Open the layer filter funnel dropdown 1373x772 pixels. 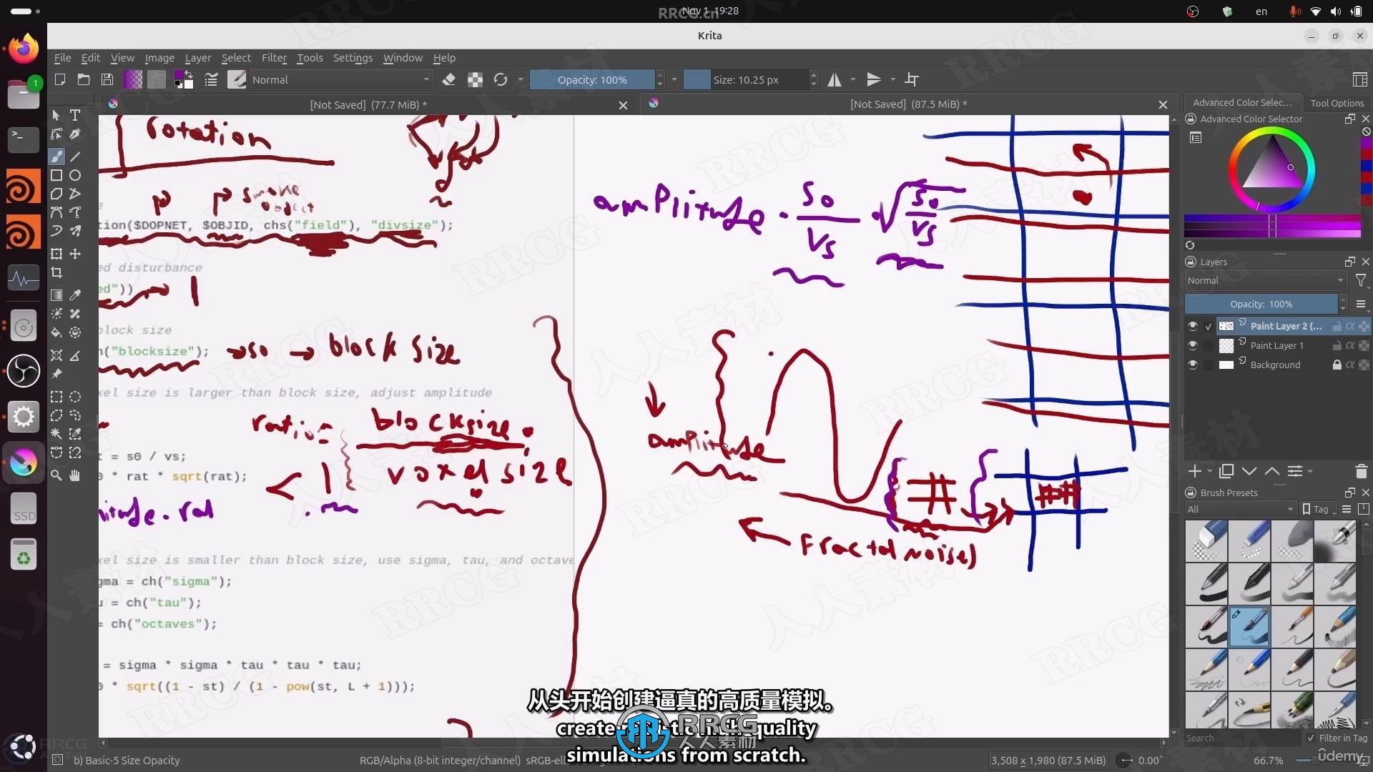[1361, 280]
